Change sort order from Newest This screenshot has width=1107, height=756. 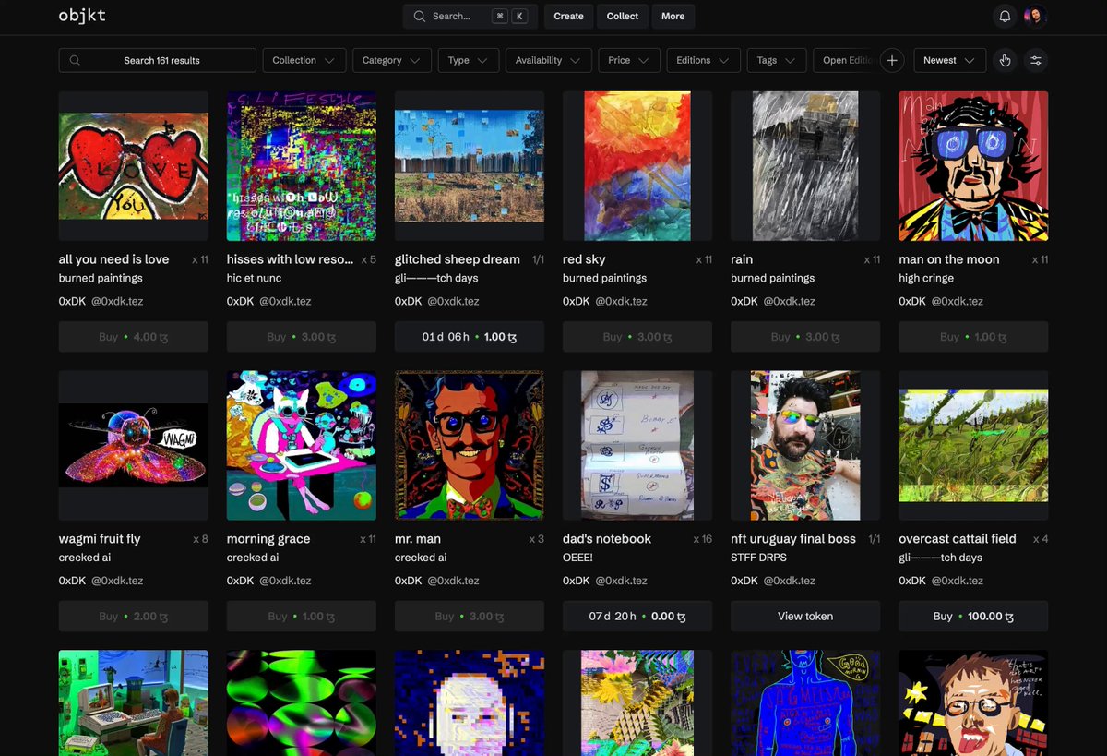[x=949, y=60]
